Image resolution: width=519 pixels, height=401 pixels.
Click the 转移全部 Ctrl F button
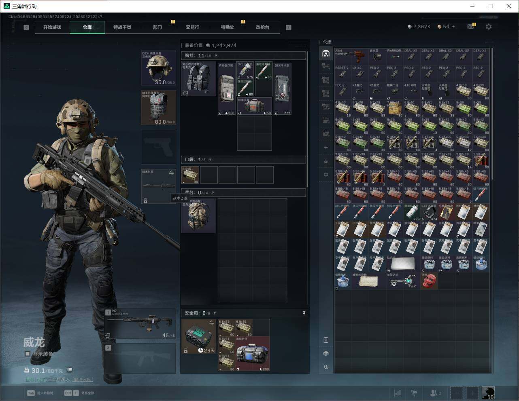(x=79, y=393)
